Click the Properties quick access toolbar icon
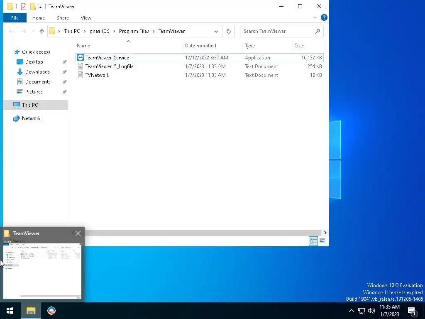This screenshot has height=319, width=425. click(x=24, y=7)
